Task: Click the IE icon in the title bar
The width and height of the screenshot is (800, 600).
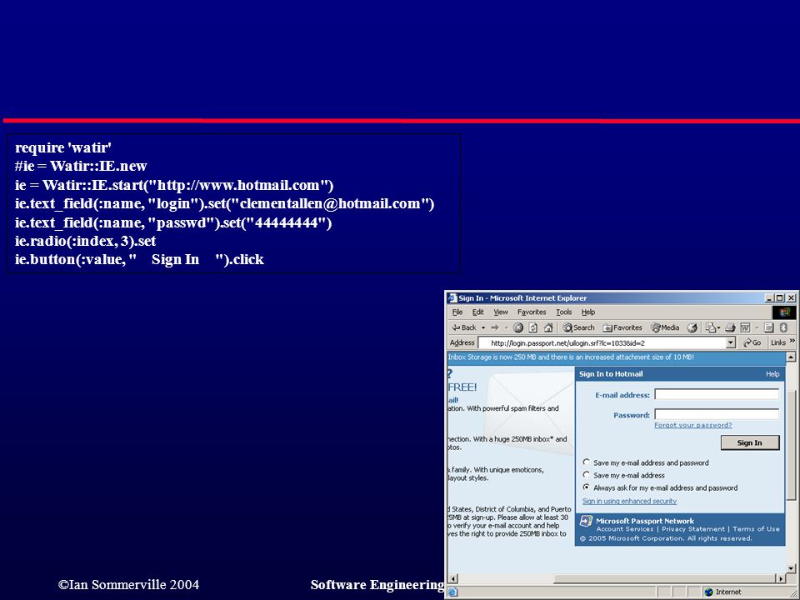Action: tap(452, 298)
